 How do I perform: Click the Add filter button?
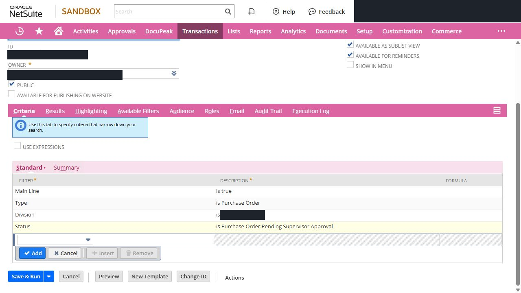tap(33, 253)
